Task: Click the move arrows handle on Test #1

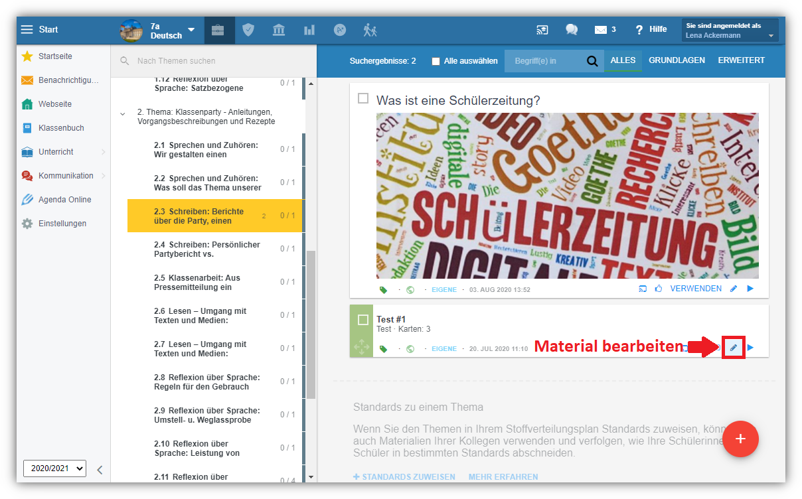Action: point(362,346)
